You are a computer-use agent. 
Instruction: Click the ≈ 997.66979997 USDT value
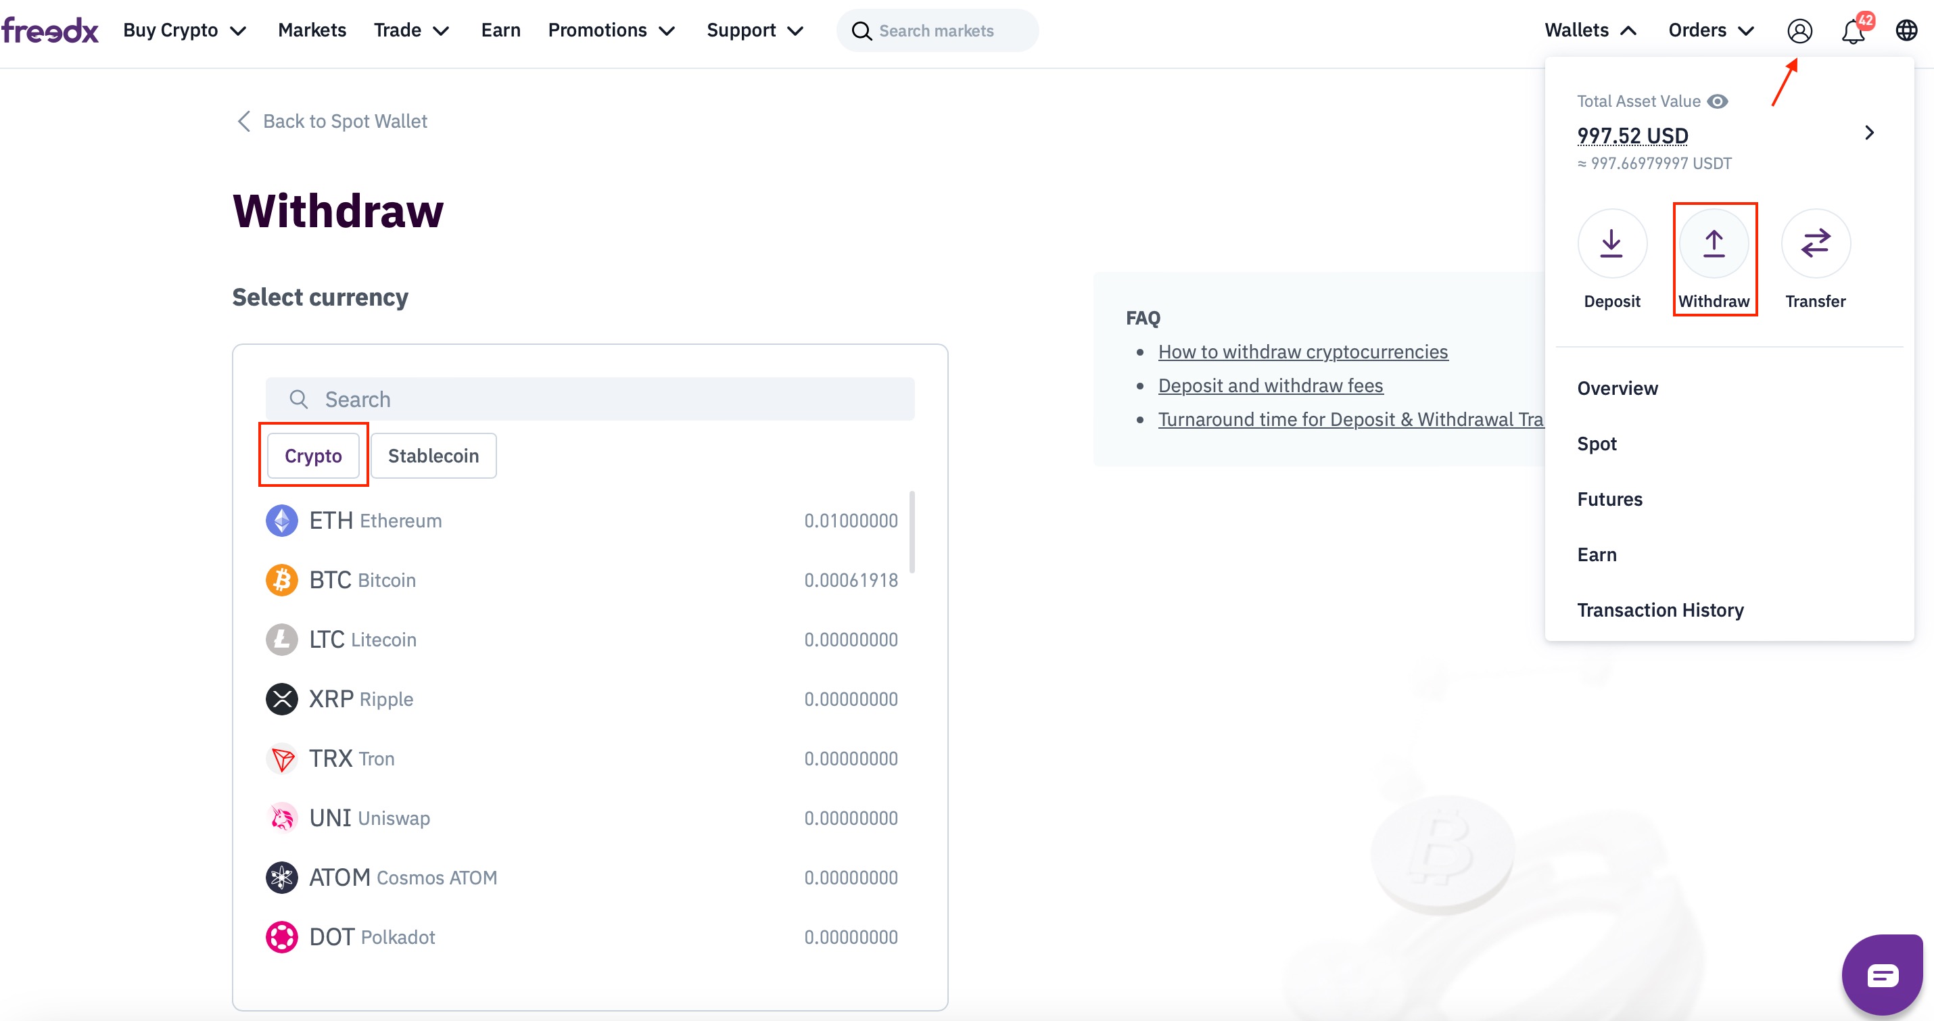coord(1654,163)
